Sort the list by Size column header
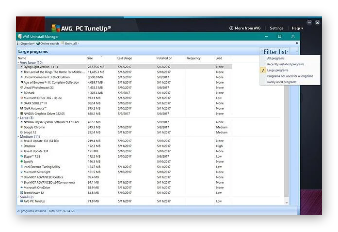The height and width of the screenshot is (232, 338). coord(90,58)
